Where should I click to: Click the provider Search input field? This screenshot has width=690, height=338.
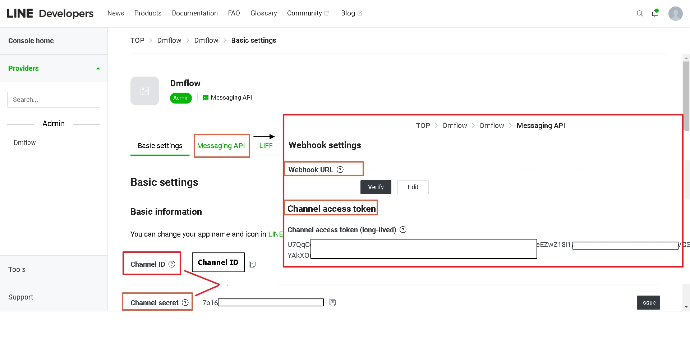click(54, 100)
